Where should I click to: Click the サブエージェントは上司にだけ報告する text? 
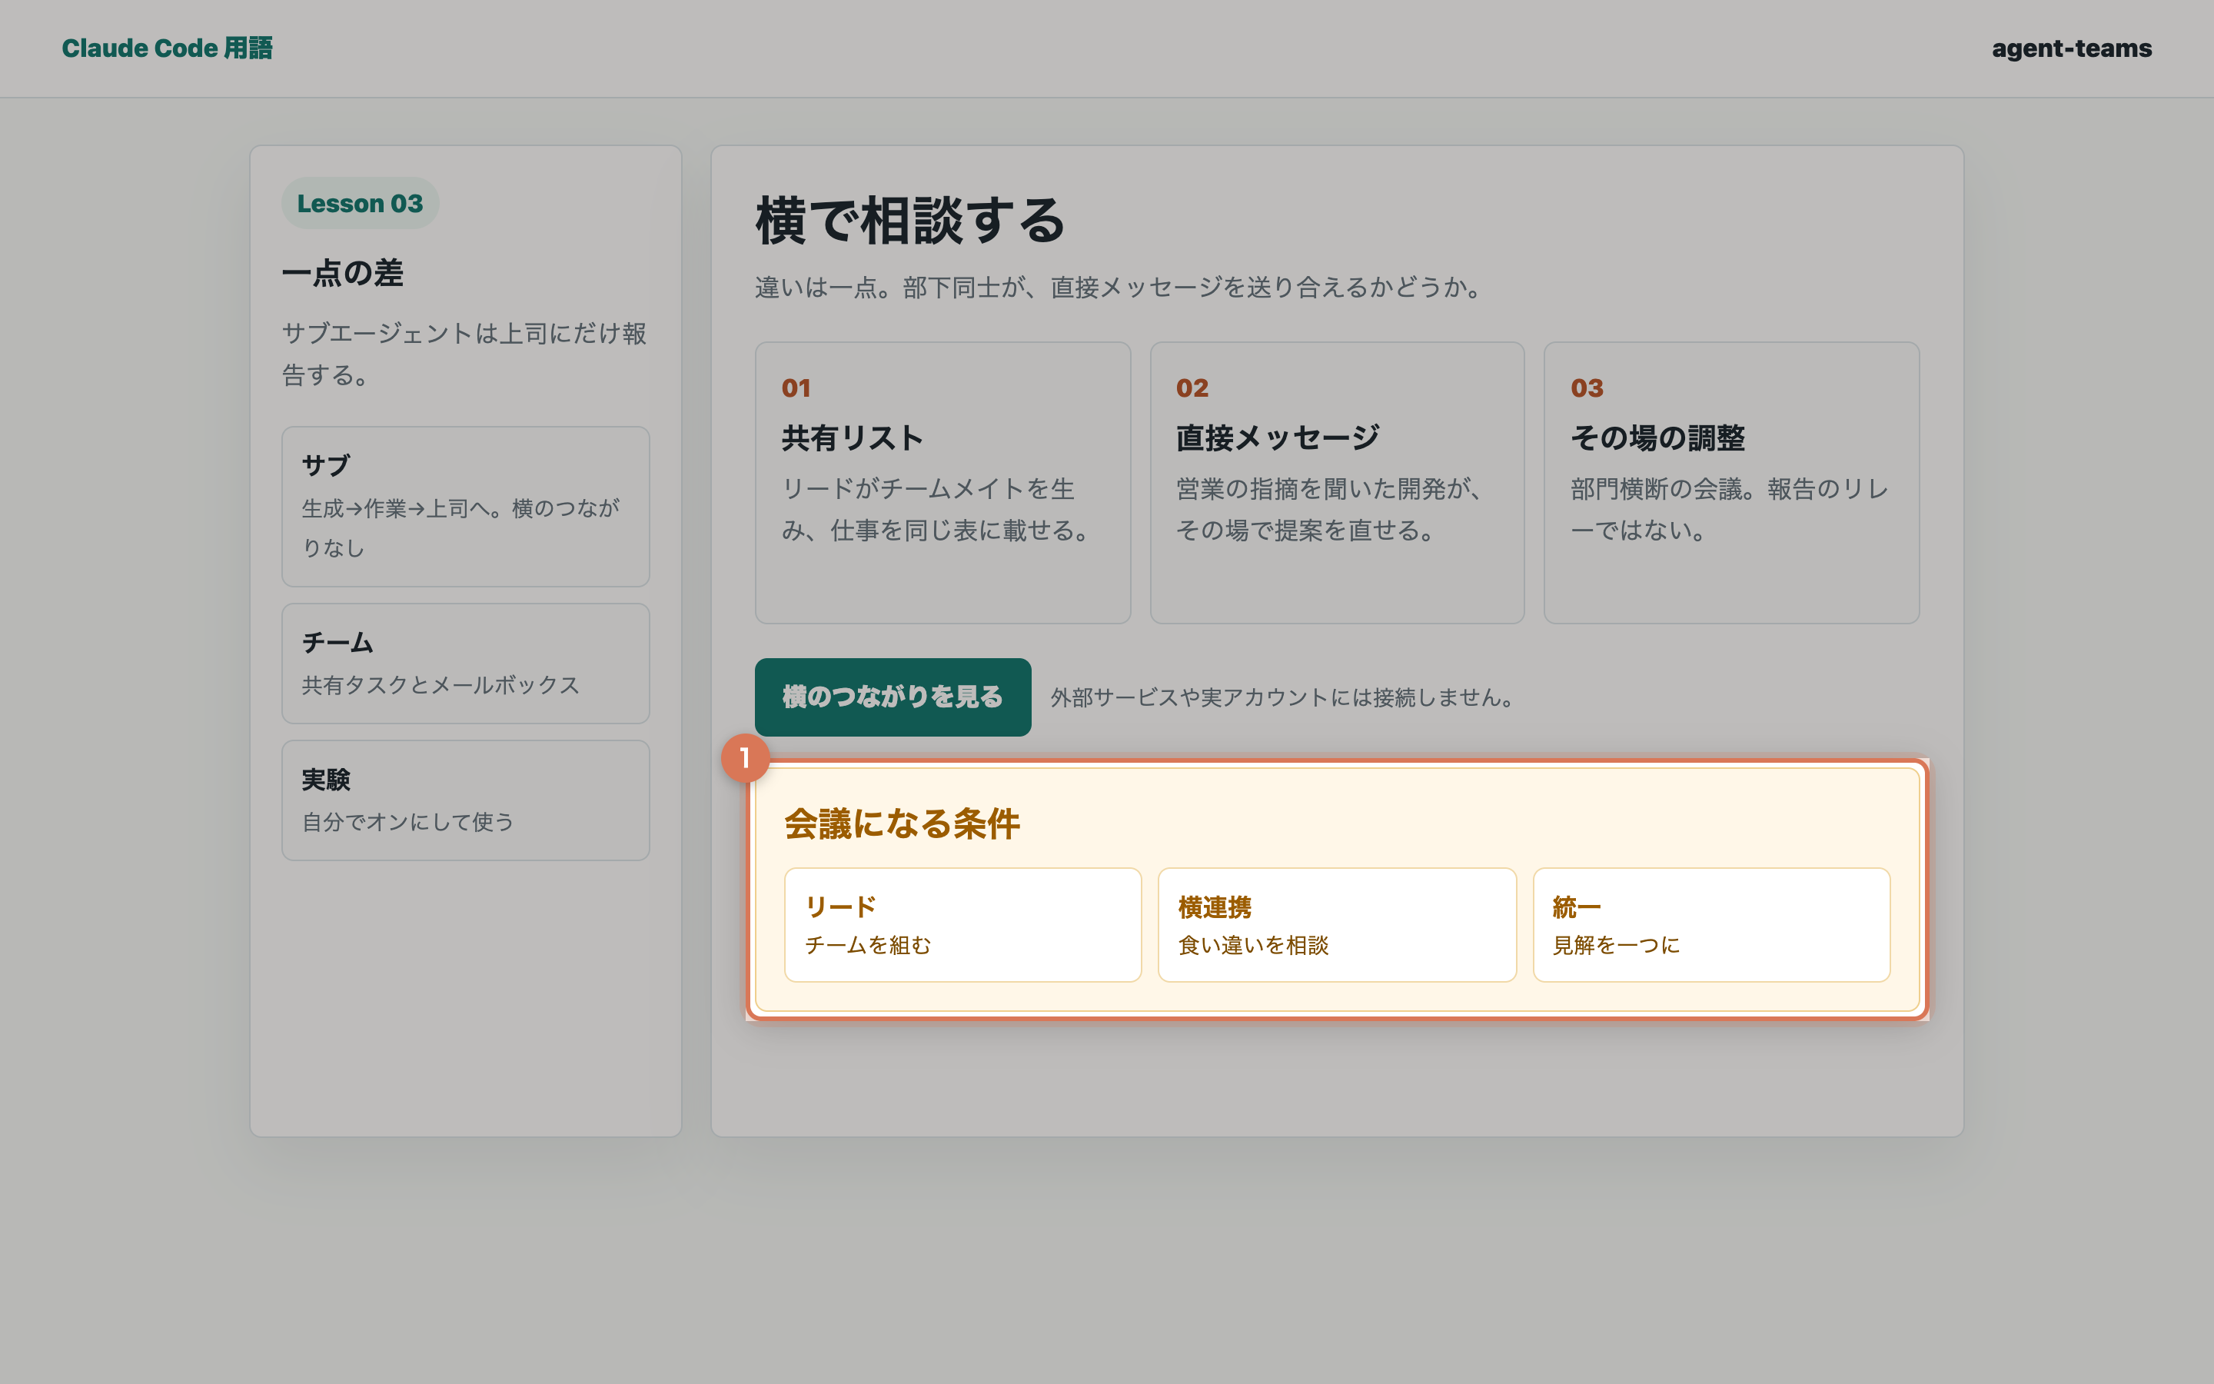464,354
